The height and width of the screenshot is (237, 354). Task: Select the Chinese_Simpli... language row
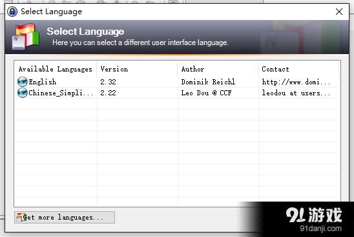pyautogui.click(x=177, y=93)
